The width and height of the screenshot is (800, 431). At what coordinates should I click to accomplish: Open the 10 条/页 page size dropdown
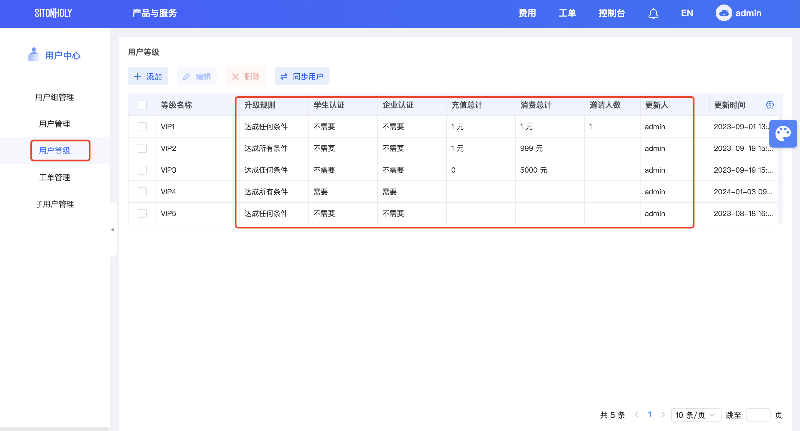click(x=696, y=415)
